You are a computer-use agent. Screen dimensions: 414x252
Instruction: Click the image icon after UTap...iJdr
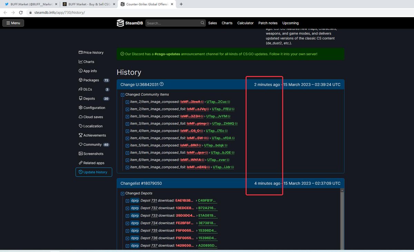pos(233,167)
